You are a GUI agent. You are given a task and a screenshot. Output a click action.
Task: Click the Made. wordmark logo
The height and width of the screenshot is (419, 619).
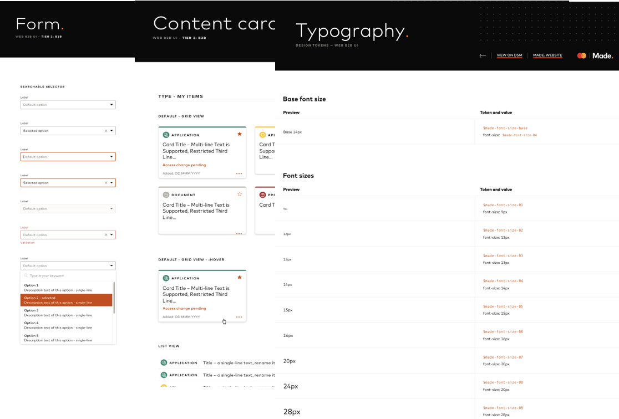602,55
